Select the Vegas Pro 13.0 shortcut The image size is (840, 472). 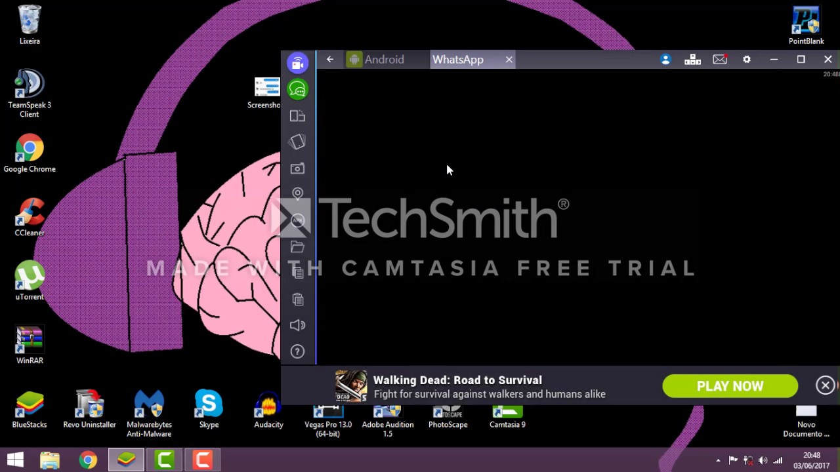click(x=328, y=422)
